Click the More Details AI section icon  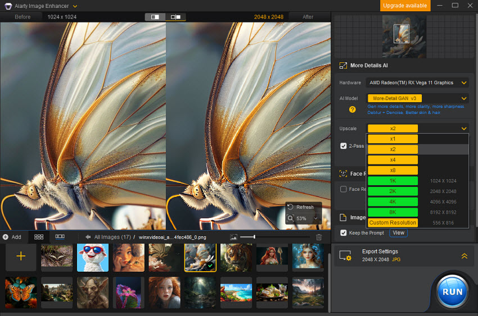tap(343, 66)
